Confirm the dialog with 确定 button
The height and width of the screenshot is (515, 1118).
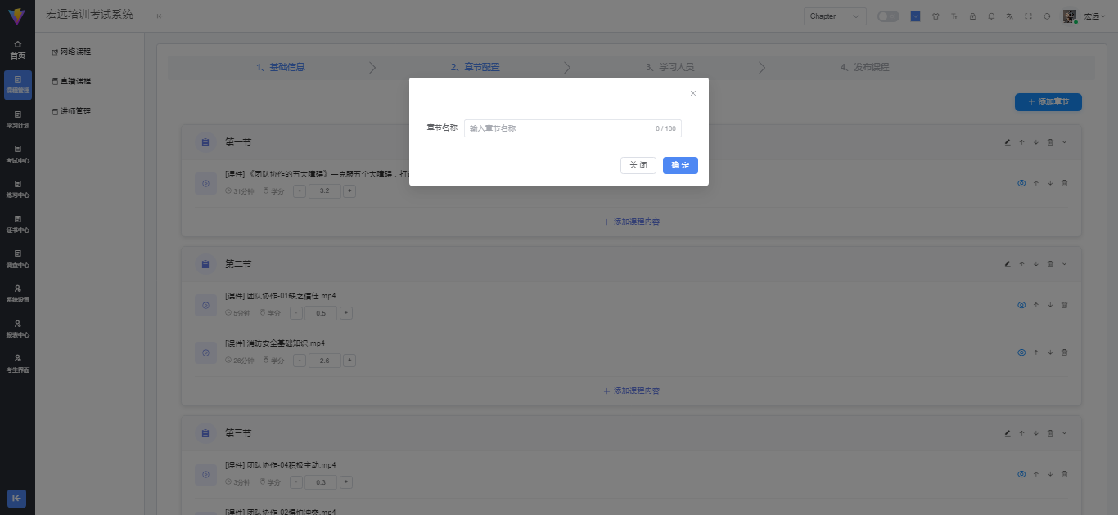pos(680,165)
